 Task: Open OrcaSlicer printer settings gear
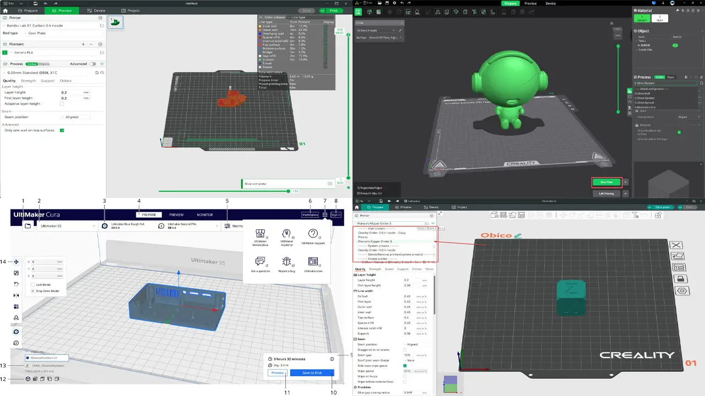[x=431, y=216]
